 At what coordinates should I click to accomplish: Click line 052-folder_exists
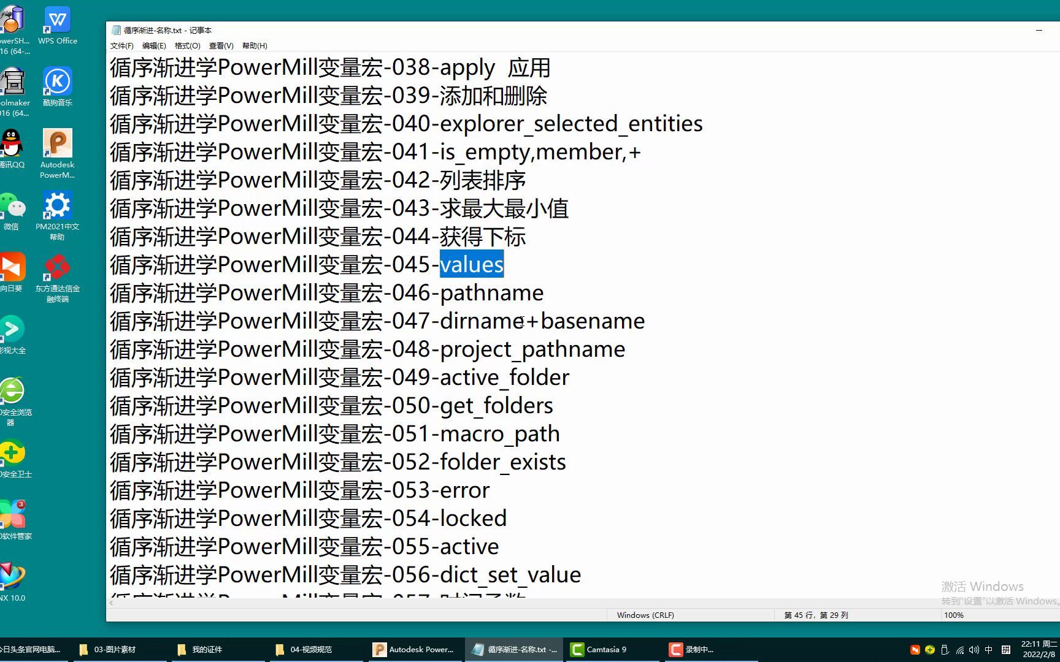(x=338, y=462)
